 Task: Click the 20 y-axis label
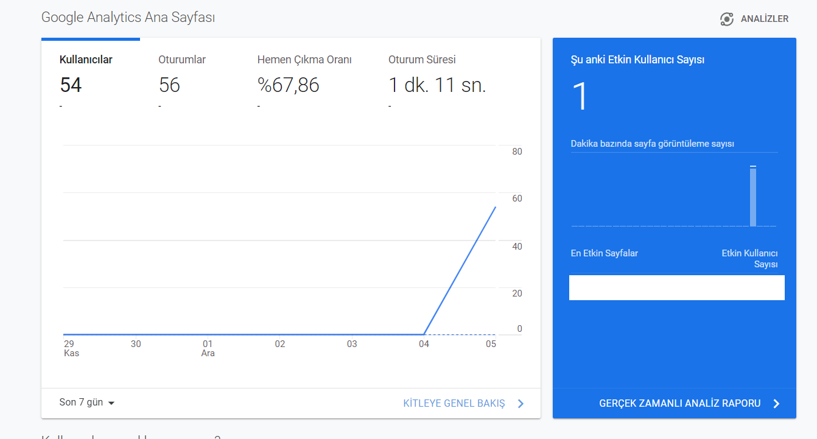517,293
